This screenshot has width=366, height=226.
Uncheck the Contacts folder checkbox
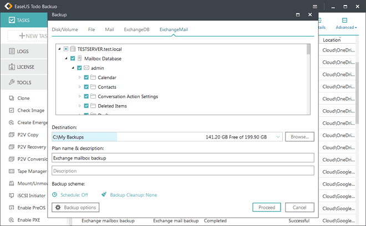point(86,87)
